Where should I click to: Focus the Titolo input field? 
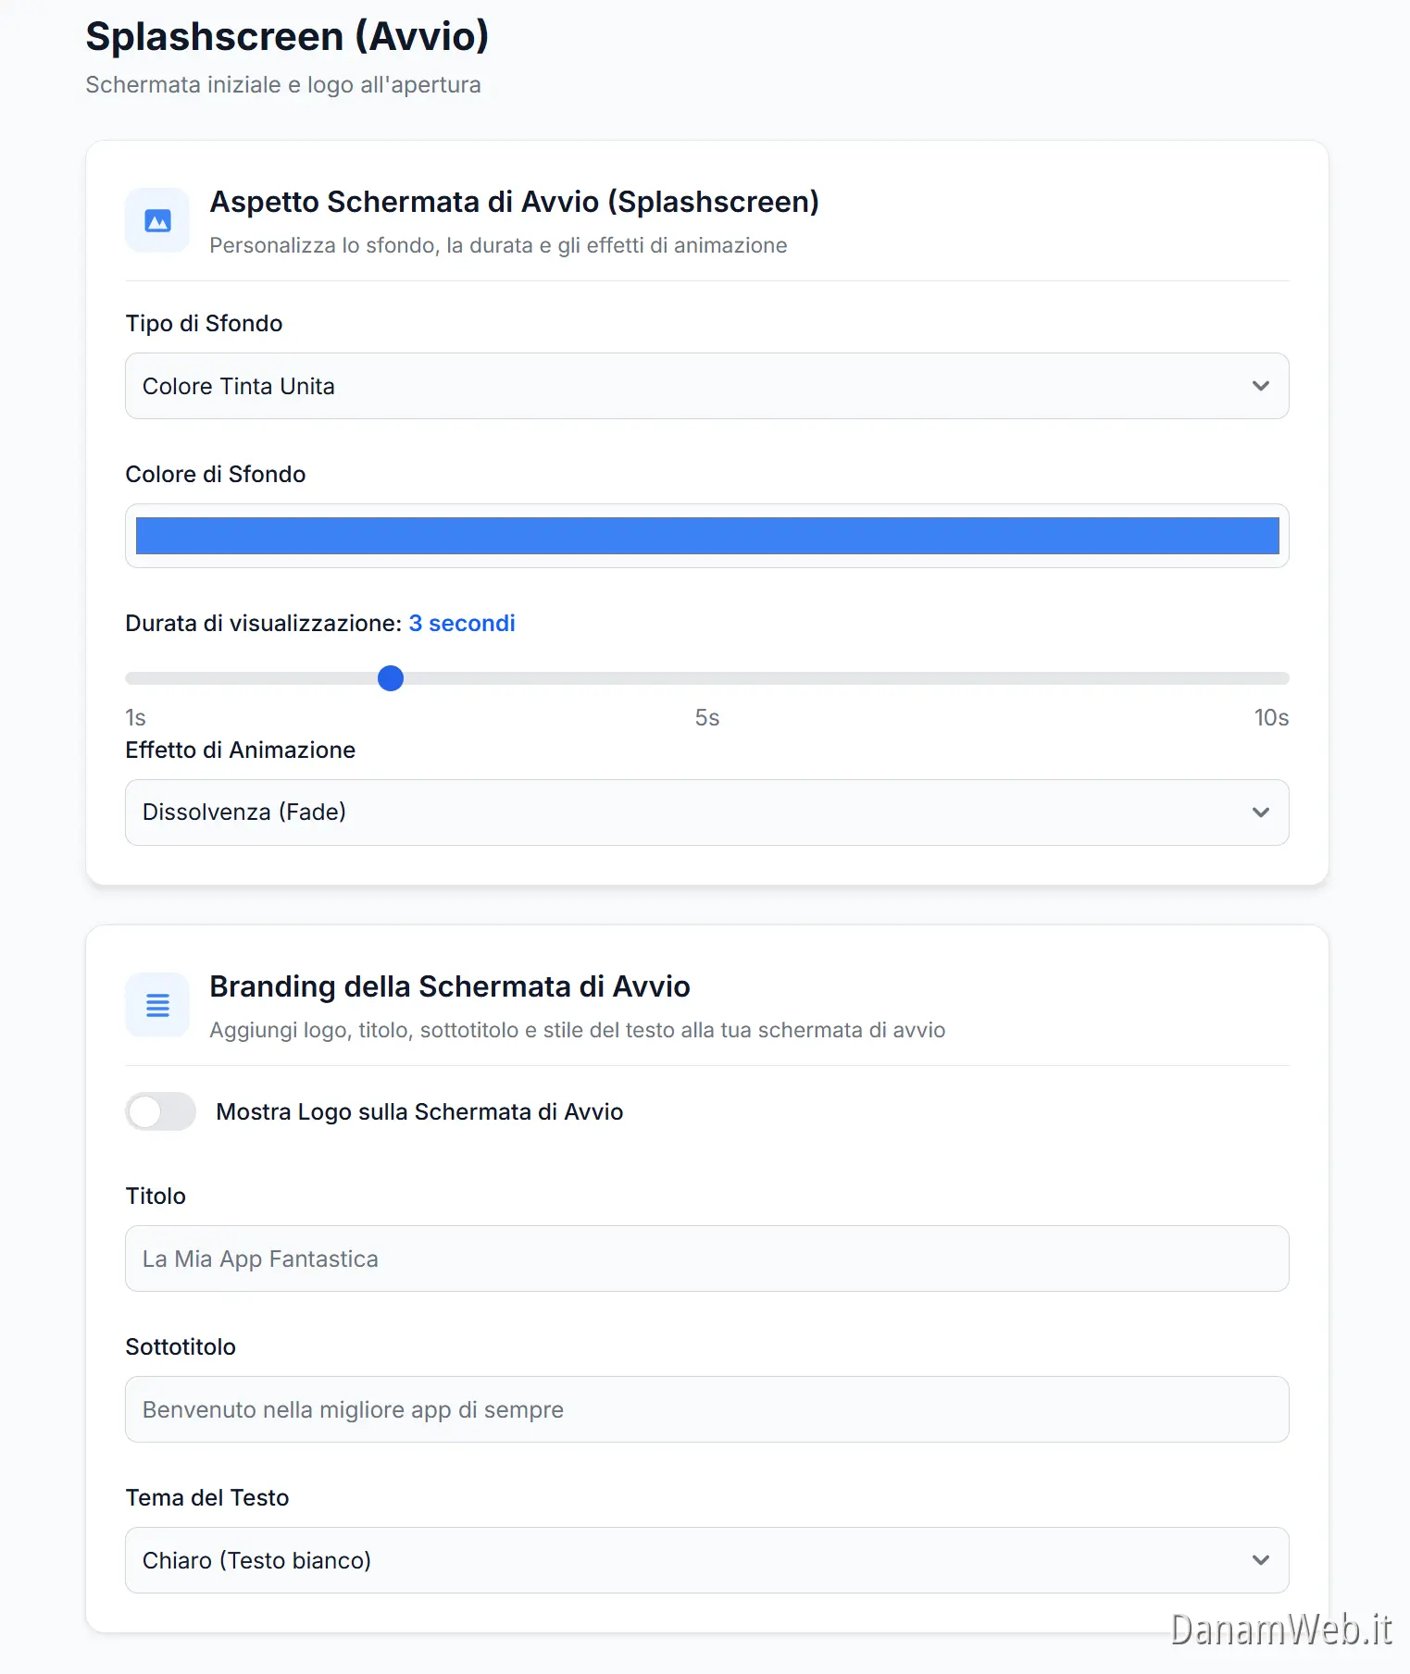click(706, 1259)
